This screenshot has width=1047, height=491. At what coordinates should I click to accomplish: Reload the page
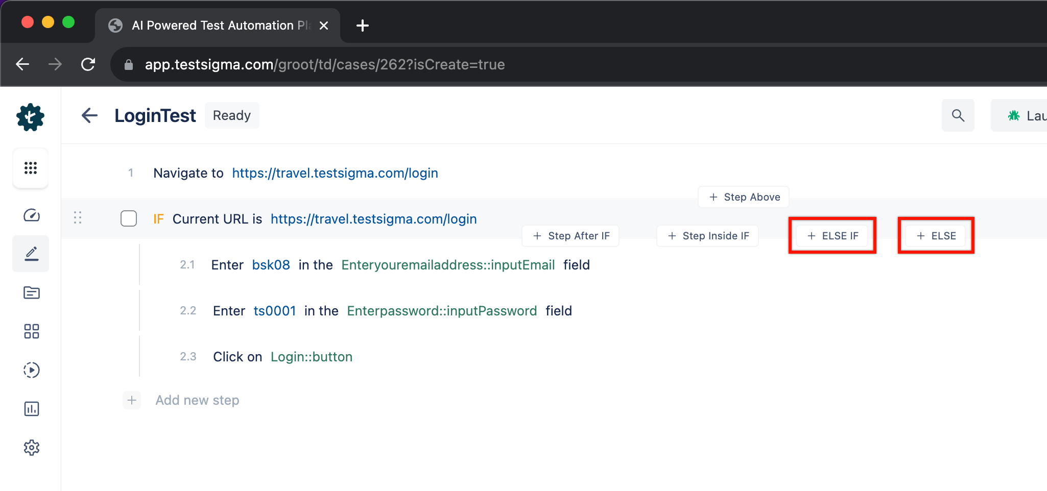pyautogui.click(x=88, y=64)
